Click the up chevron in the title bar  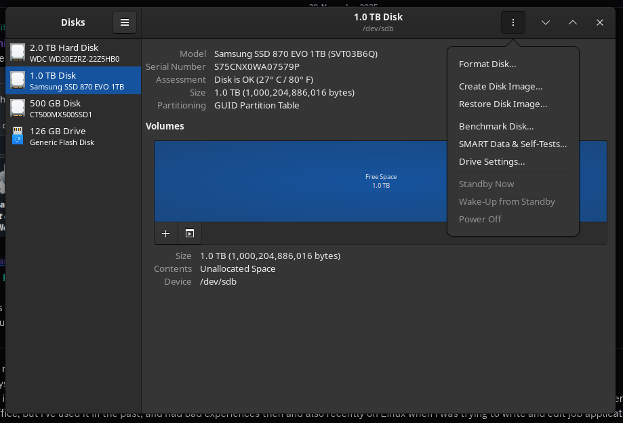pos(572,22)
